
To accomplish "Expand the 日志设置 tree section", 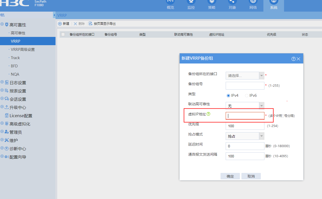I will 2,82.
